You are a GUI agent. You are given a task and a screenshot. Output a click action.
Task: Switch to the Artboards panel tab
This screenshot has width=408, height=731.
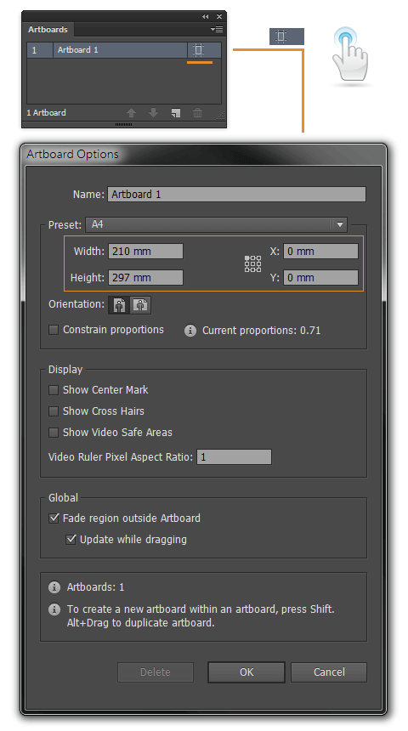pos(48,30)
